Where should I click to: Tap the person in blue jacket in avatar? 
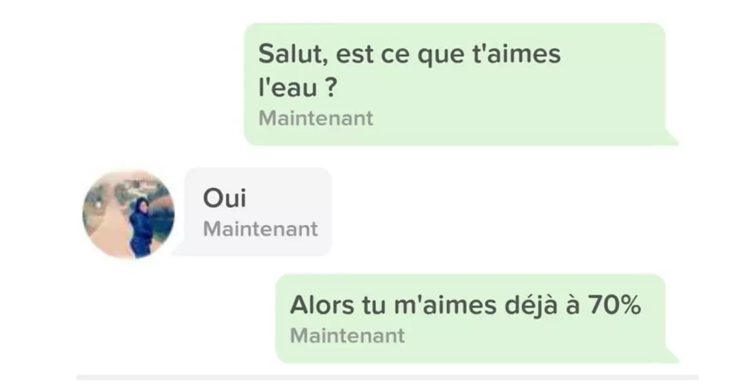click(139, 228)
